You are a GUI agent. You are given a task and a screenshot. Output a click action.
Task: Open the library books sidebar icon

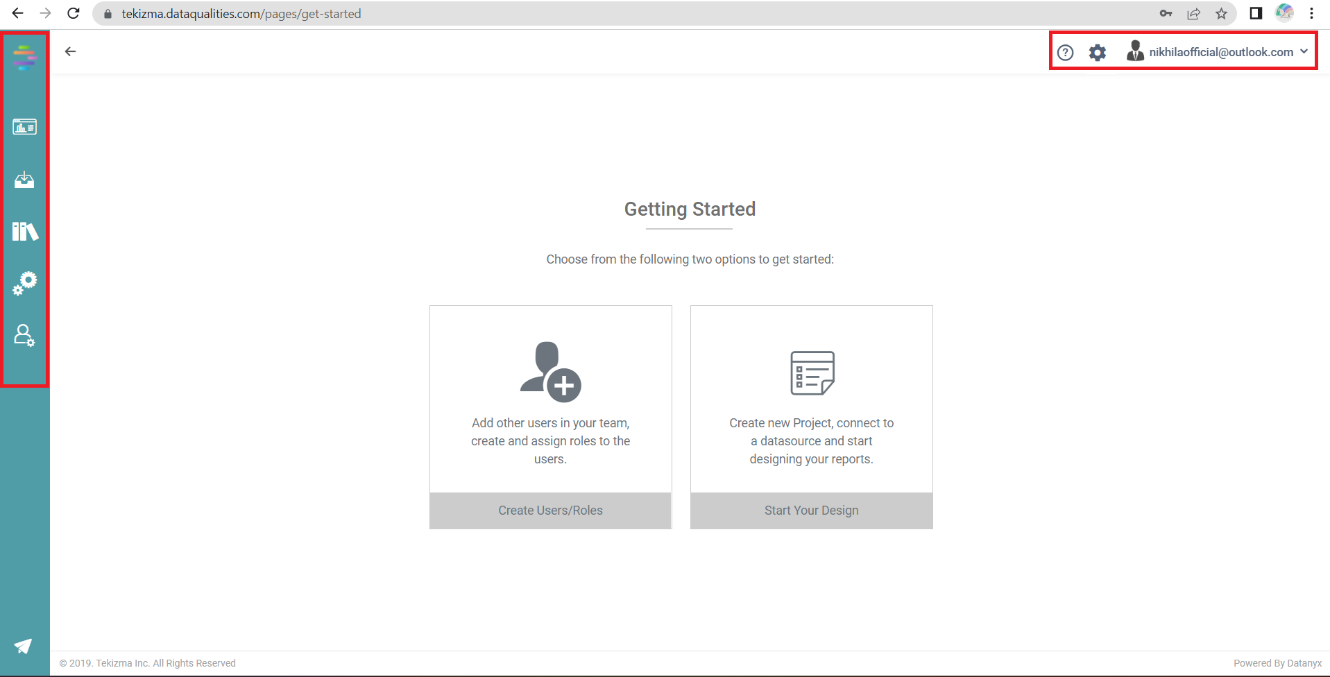point(25,231)
